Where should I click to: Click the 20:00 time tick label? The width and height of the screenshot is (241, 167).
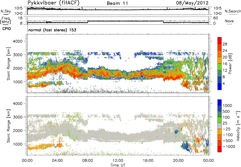[x=178, y=161]
